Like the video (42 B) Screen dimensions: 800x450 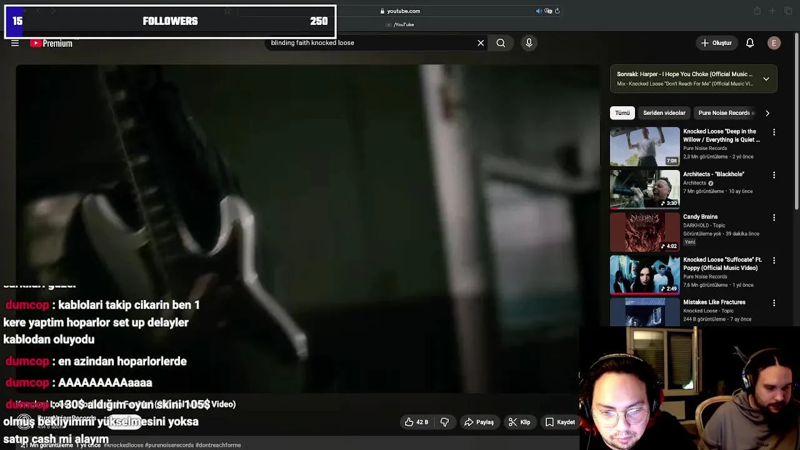(x=416, y=422)
